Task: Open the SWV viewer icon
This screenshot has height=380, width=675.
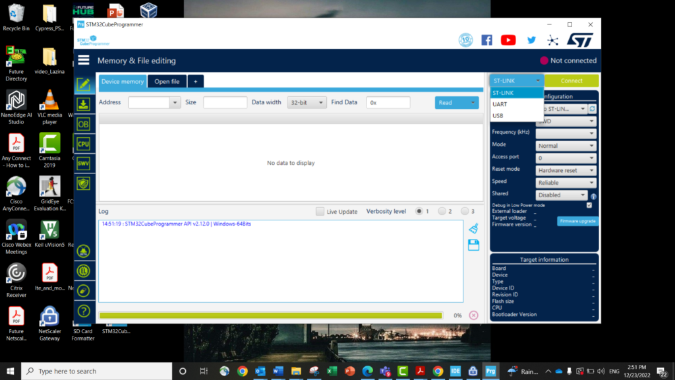Action: [x=84, y=163]
